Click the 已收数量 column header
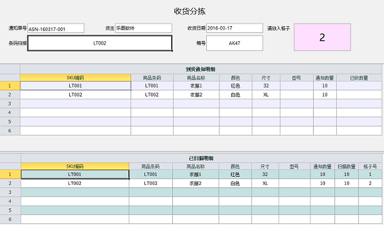The width and height of the screenshot is (384, 225). [359, 78]
